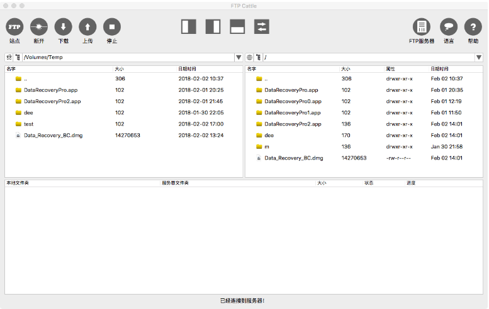This screenshot has height=309, width=489.
Task: Click remote attribute -rw-r--r--
Action: [398, 158]
